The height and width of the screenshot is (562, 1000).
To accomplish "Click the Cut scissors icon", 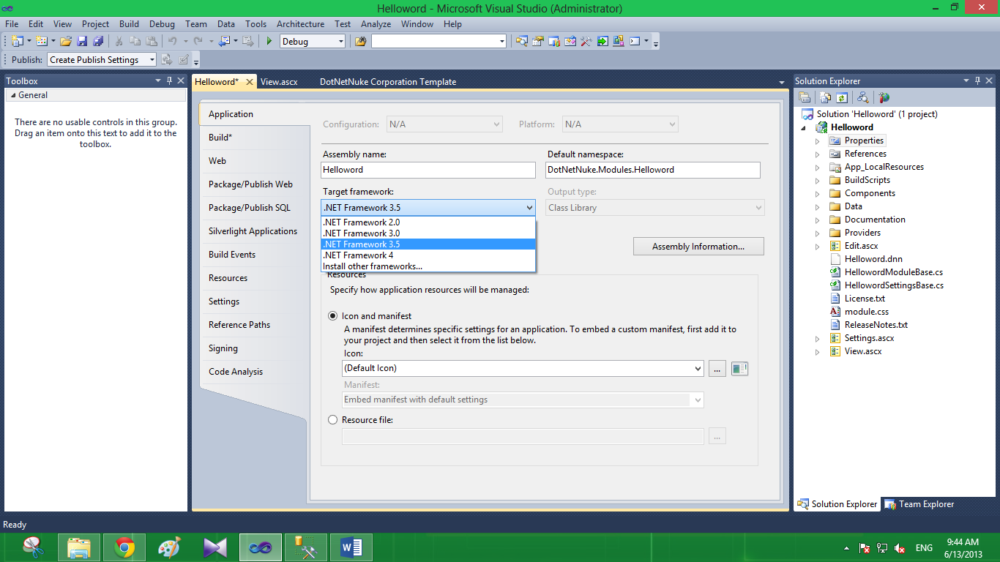I will point(119,41).
